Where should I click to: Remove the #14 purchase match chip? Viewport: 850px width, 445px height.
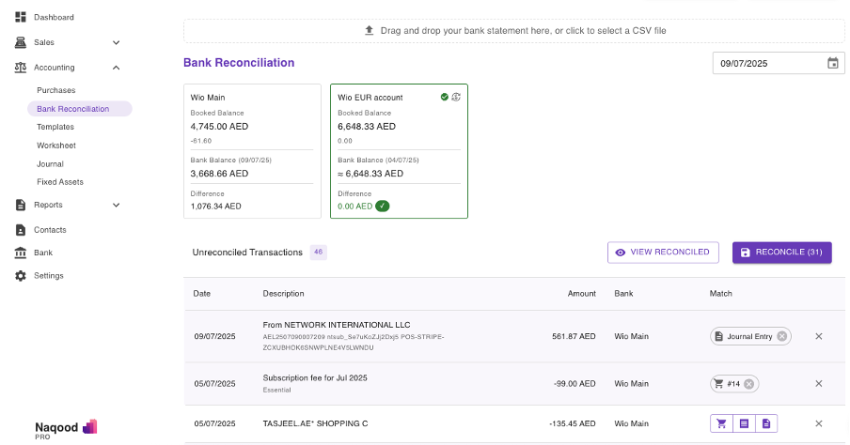(748, 383)
